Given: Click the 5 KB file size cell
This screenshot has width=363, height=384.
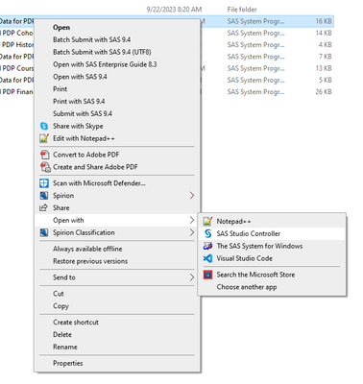Looking at the screenshot, I should click(x=326, y=80).
